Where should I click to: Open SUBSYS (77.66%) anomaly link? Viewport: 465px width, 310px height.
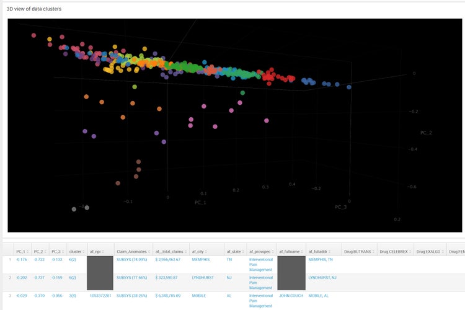click(132, 278)
